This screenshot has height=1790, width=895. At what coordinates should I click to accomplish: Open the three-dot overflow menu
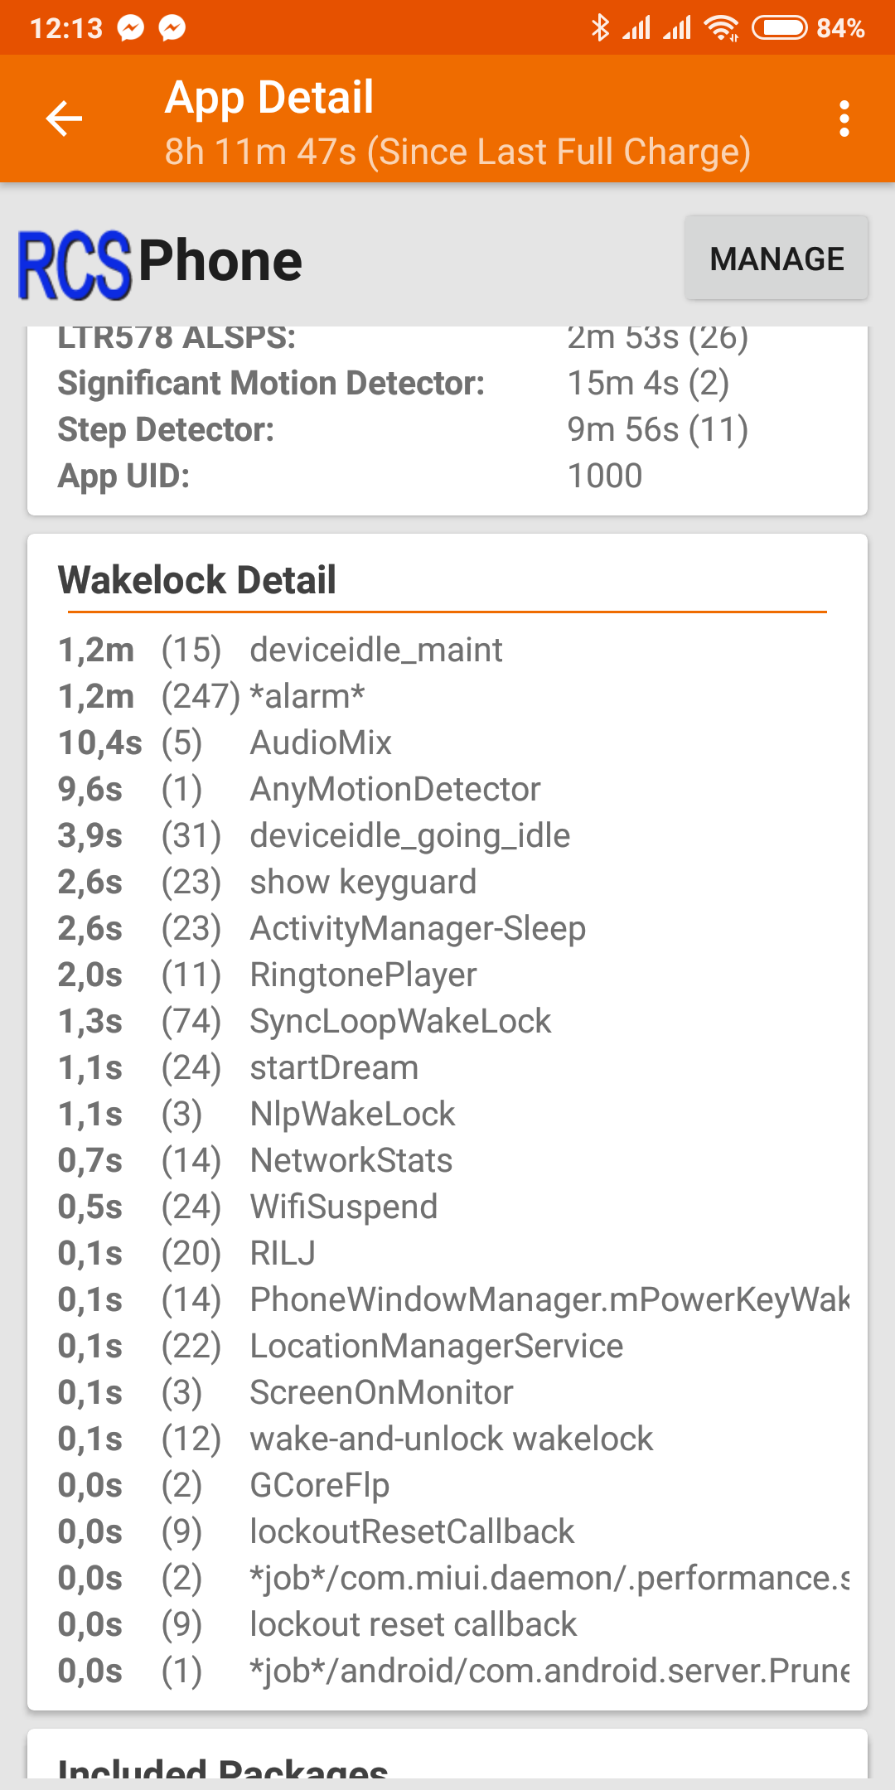(x=844, y=119)
